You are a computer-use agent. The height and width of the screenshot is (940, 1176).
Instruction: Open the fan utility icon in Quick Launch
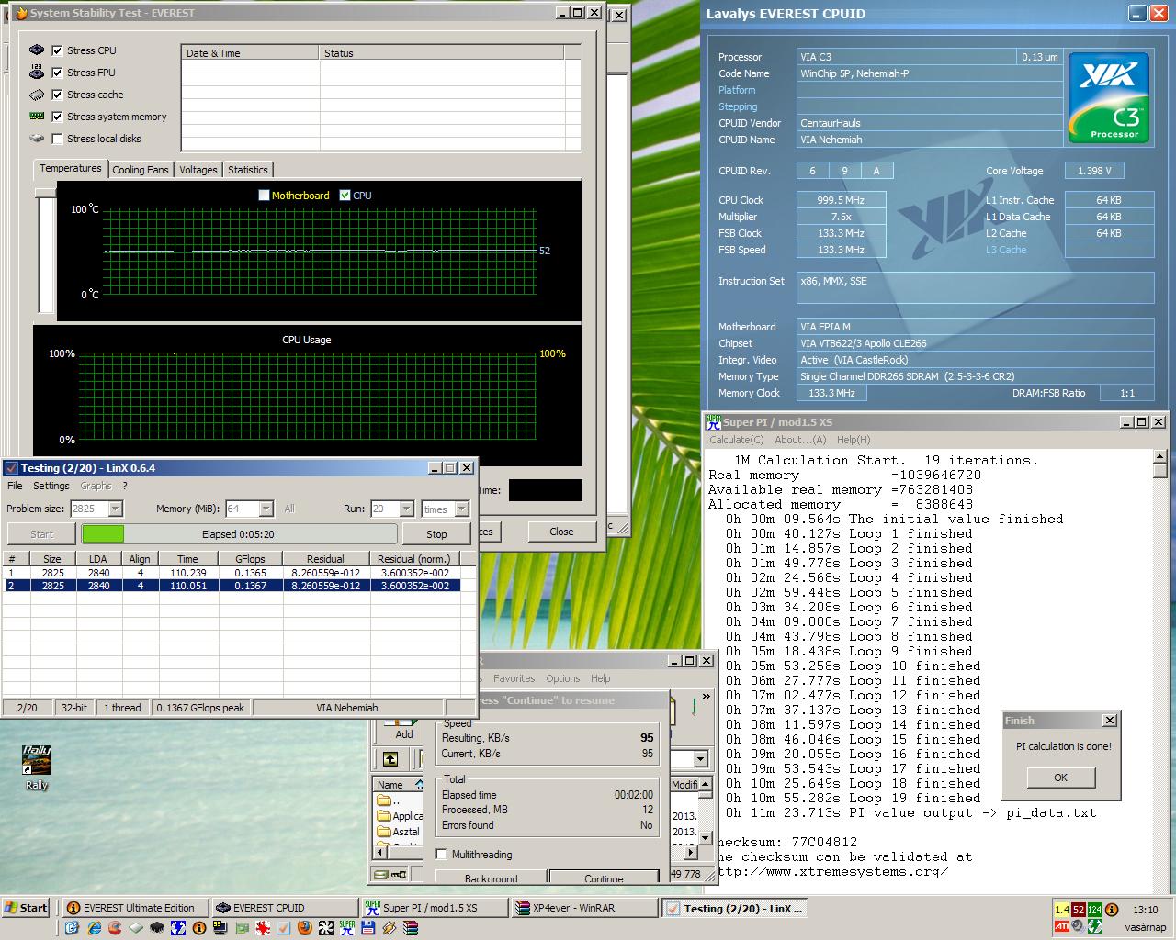click(x=325, y=928)
